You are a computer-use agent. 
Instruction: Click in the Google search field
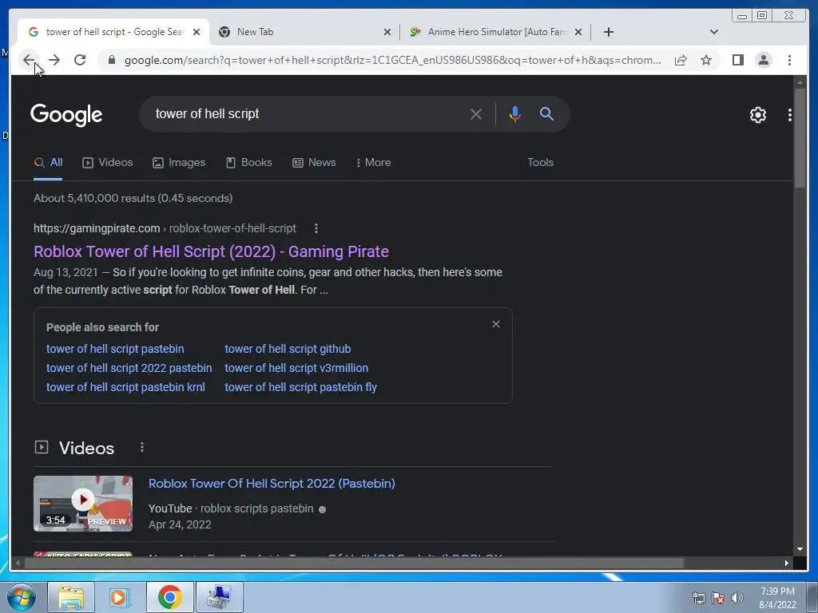308,113
